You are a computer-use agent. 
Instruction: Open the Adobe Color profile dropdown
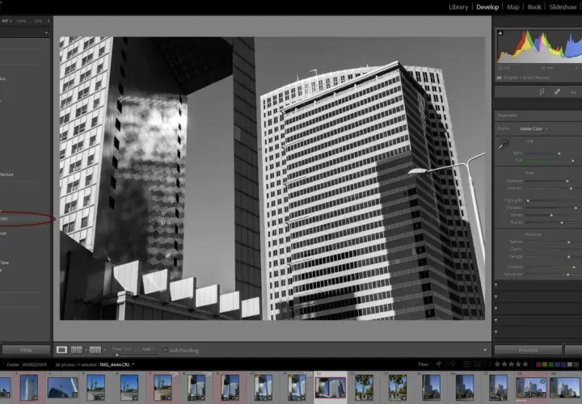pos(533,128)
